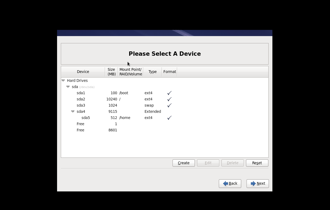Click the ext4 type of sda2
Screen dimensions: 330x210
[148, 99]
